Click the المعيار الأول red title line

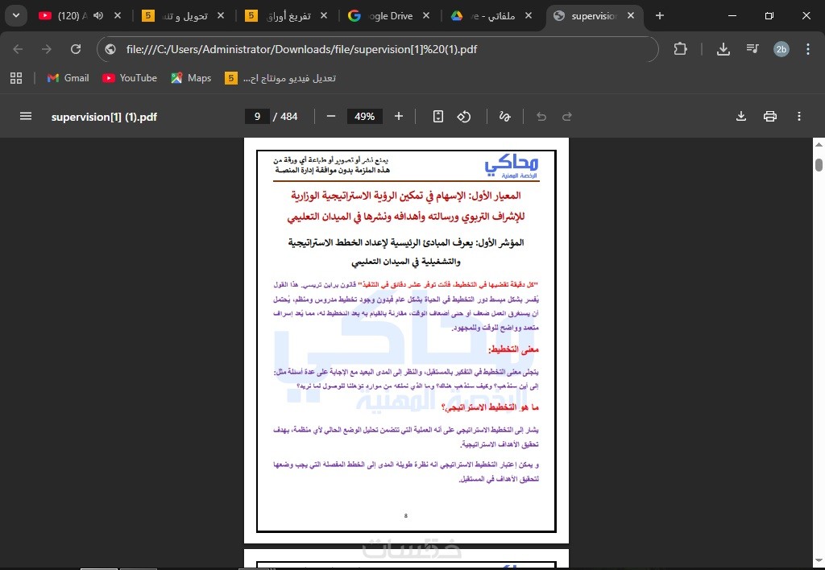[406, 196]
